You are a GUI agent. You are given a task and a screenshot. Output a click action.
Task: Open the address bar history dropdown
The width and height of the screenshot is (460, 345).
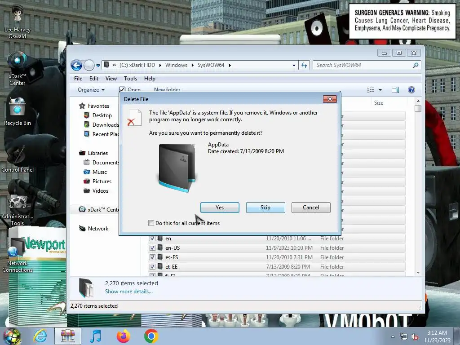(294, 66)
